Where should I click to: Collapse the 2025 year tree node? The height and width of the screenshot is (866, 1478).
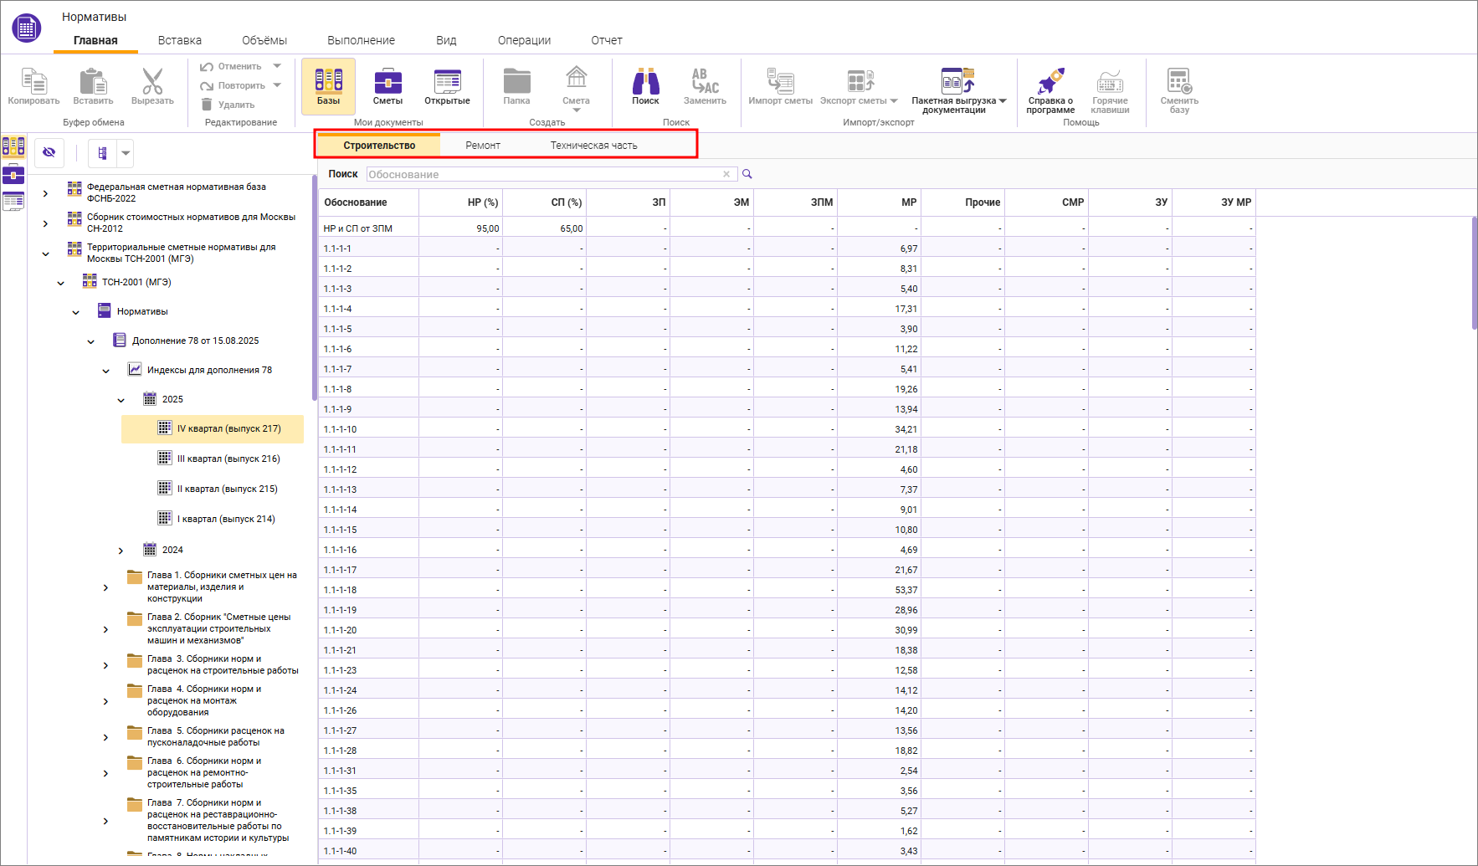pyautogui.click(x=121, y=400)
